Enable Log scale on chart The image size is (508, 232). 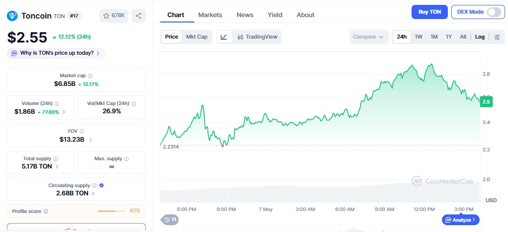click(480, 37)
